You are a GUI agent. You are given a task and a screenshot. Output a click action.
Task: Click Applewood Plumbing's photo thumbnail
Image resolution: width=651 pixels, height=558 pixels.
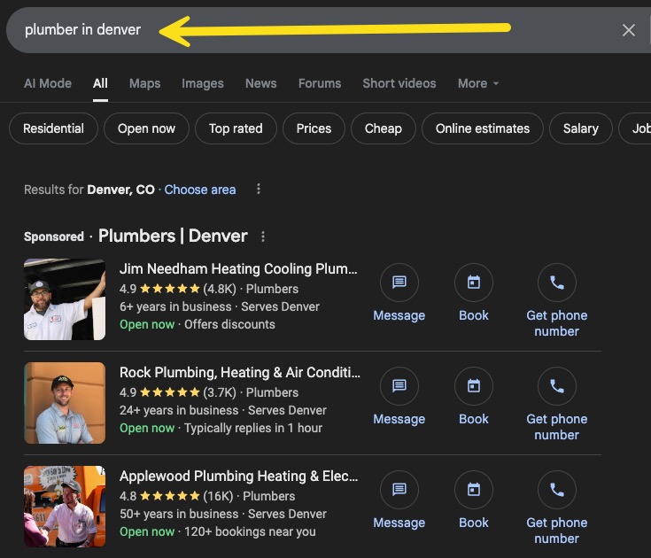click(x=65, y=507)
